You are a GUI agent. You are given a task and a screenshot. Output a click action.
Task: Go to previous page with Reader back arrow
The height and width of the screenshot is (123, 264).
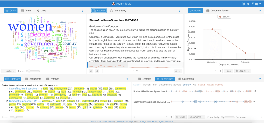pos(91,71)
